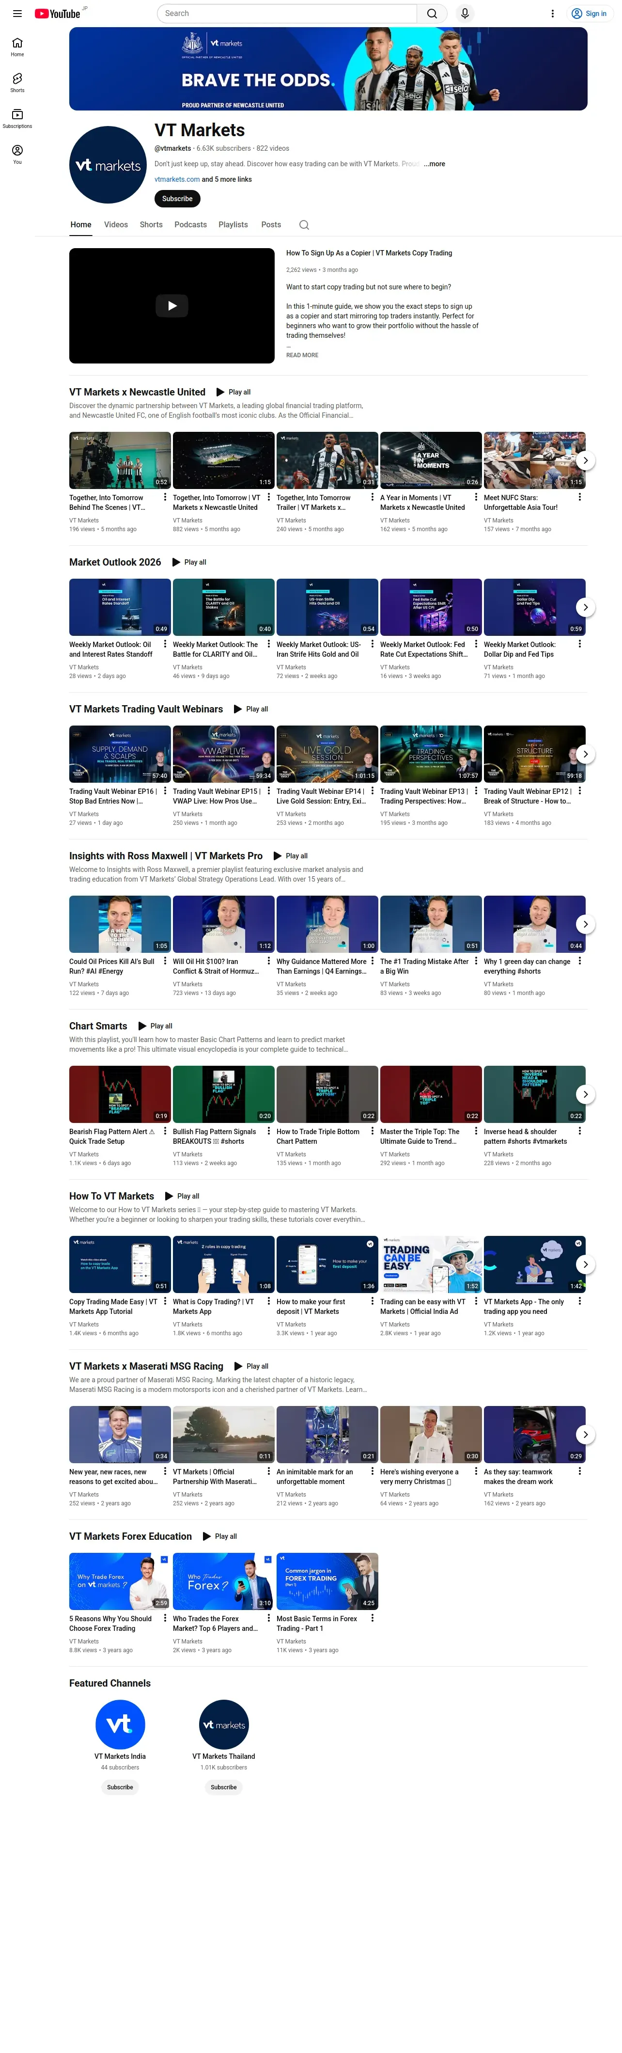Image resolution: width=622 pixels, height=2053 pixels.
Task: Open options for Meet NUFC Stars video
Action: (580, 497)
